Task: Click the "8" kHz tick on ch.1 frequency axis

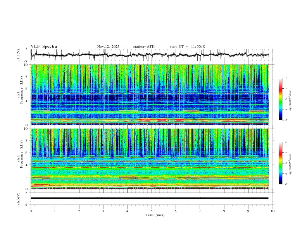Action: 27,77
